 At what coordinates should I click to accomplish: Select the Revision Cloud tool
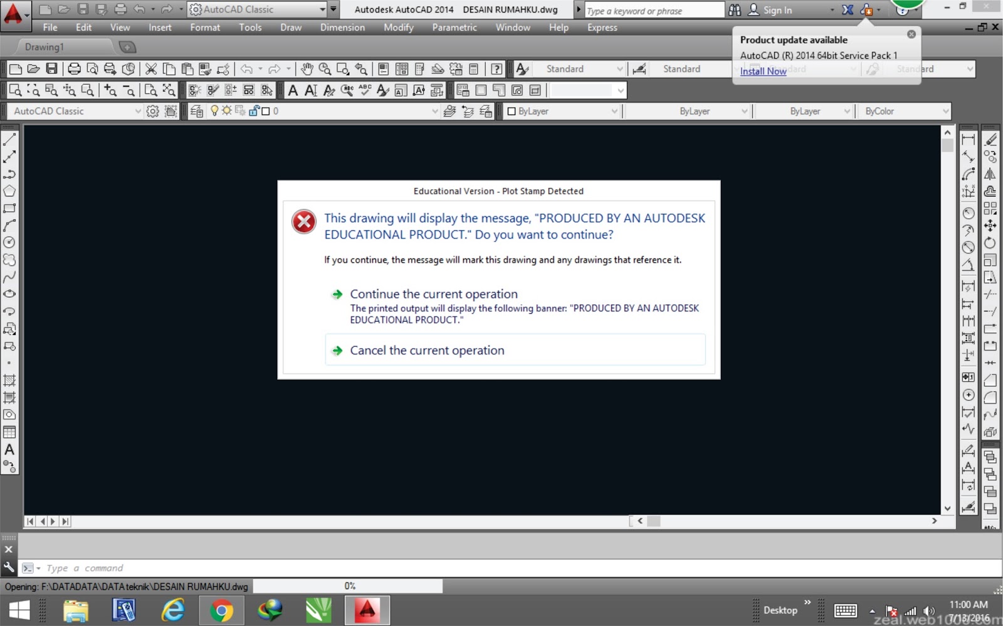point(9,260)
